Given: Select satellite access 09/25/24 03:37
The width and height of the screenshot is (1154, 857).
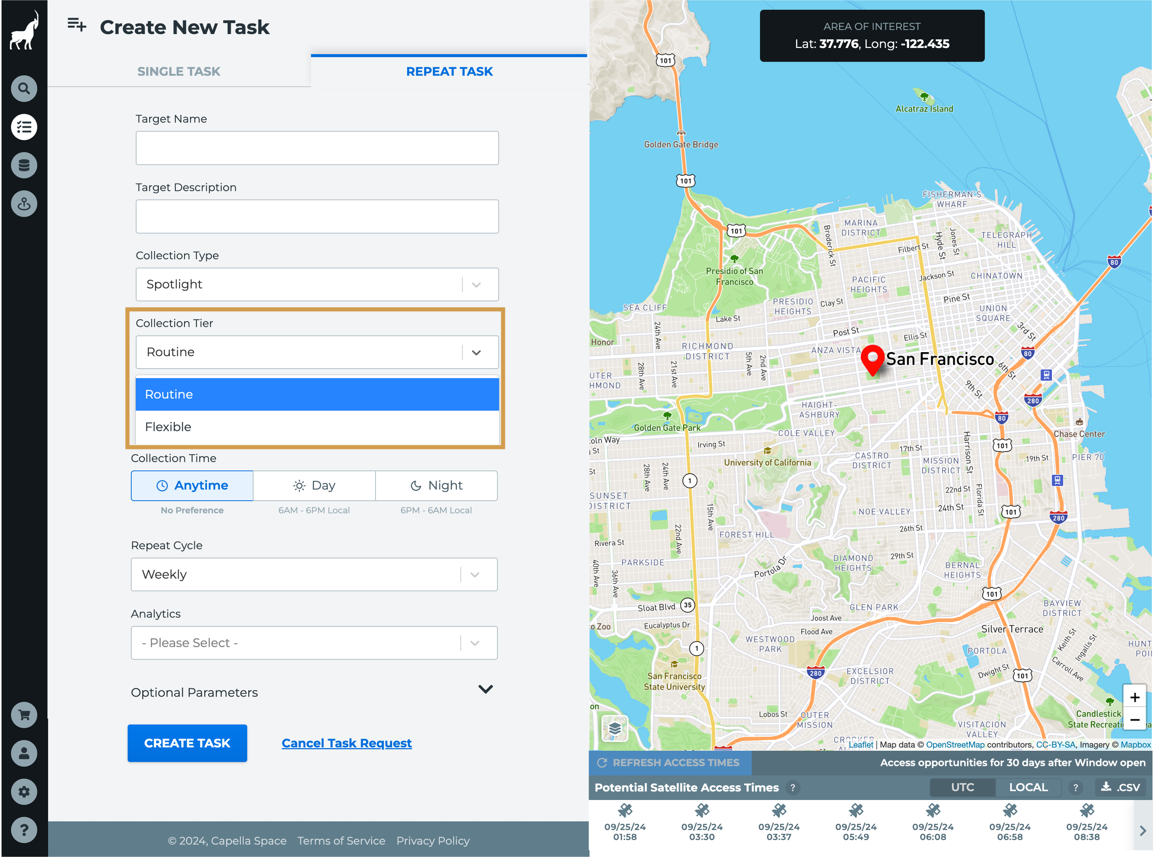Looking at the screenshot, I should click(x=779, y=823).
